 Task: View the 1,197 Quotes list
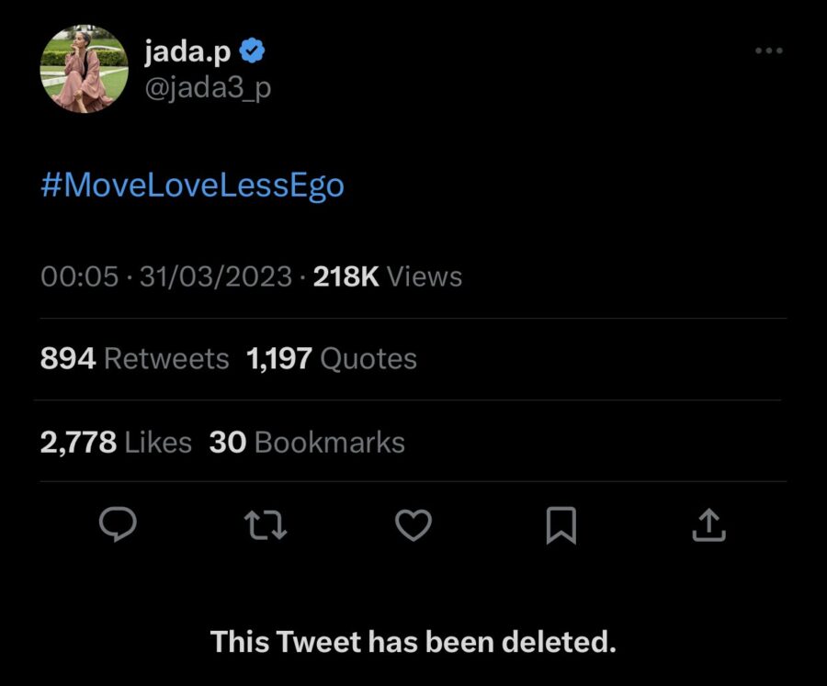point(332,358)
